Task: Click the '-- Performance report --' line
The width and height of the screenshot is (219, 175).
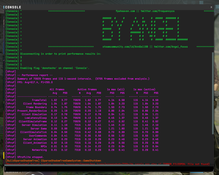Action: pos(35,75)
